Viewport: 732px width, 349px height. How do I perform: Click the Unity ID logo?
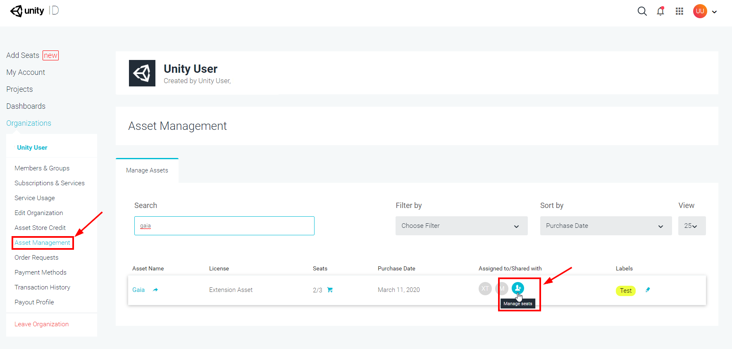(34, 11)
